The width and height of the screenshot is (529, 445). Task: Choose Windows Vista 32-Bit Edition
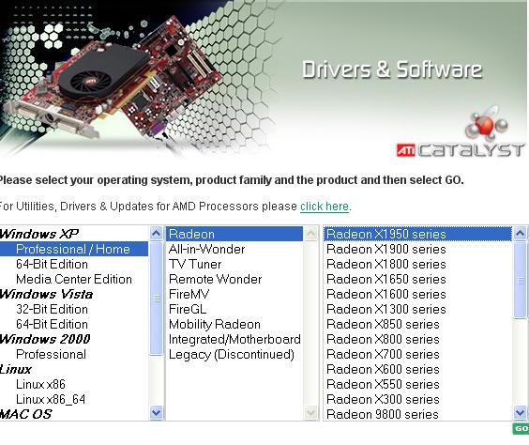(x=52, y=309)
